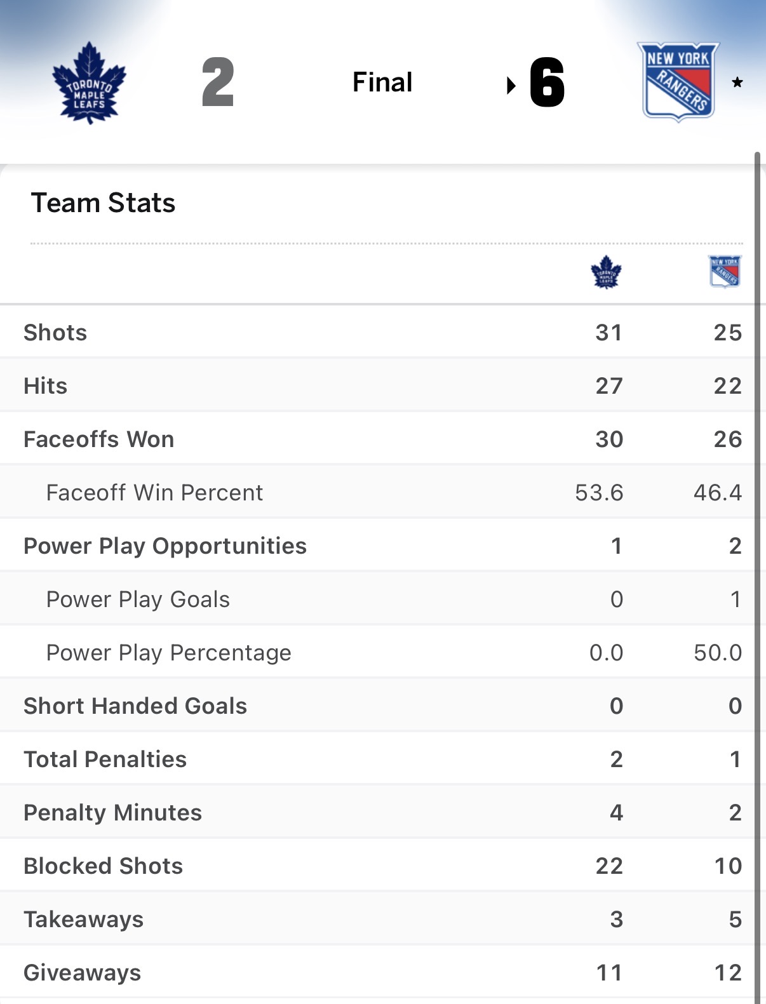766x1004 pixels.
Task: Click the star next to Rangers logo
Action: 737,82
